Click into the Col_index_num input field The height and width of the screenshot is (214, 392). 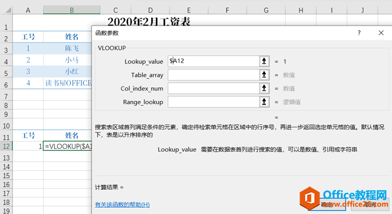(214, 88)
